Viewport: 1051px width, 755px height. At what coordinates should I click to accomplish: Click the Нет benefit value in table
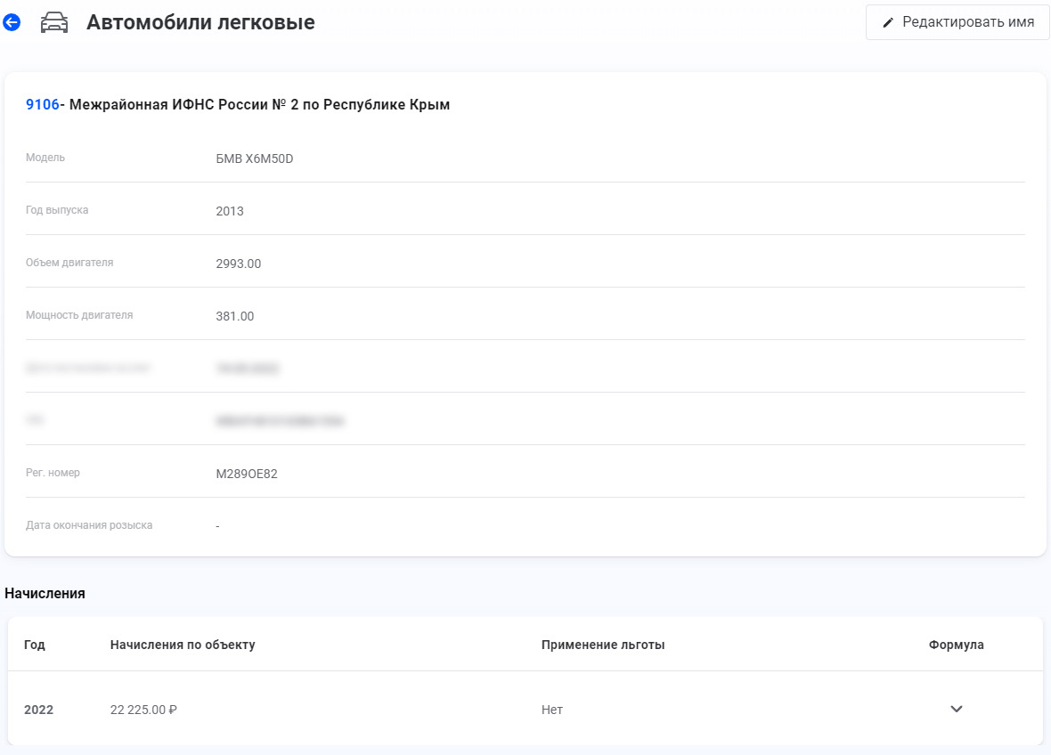pyautogui.click(x=551, y=710)
